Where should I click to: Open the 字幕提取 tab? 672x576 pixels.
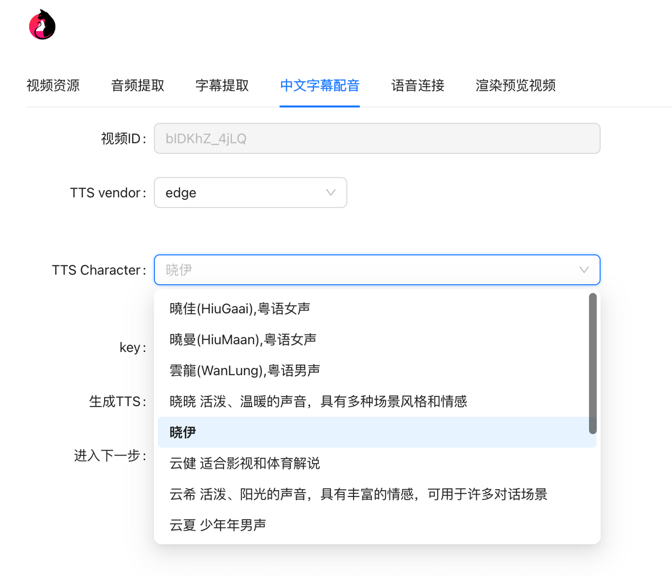[x=222, y=85]
